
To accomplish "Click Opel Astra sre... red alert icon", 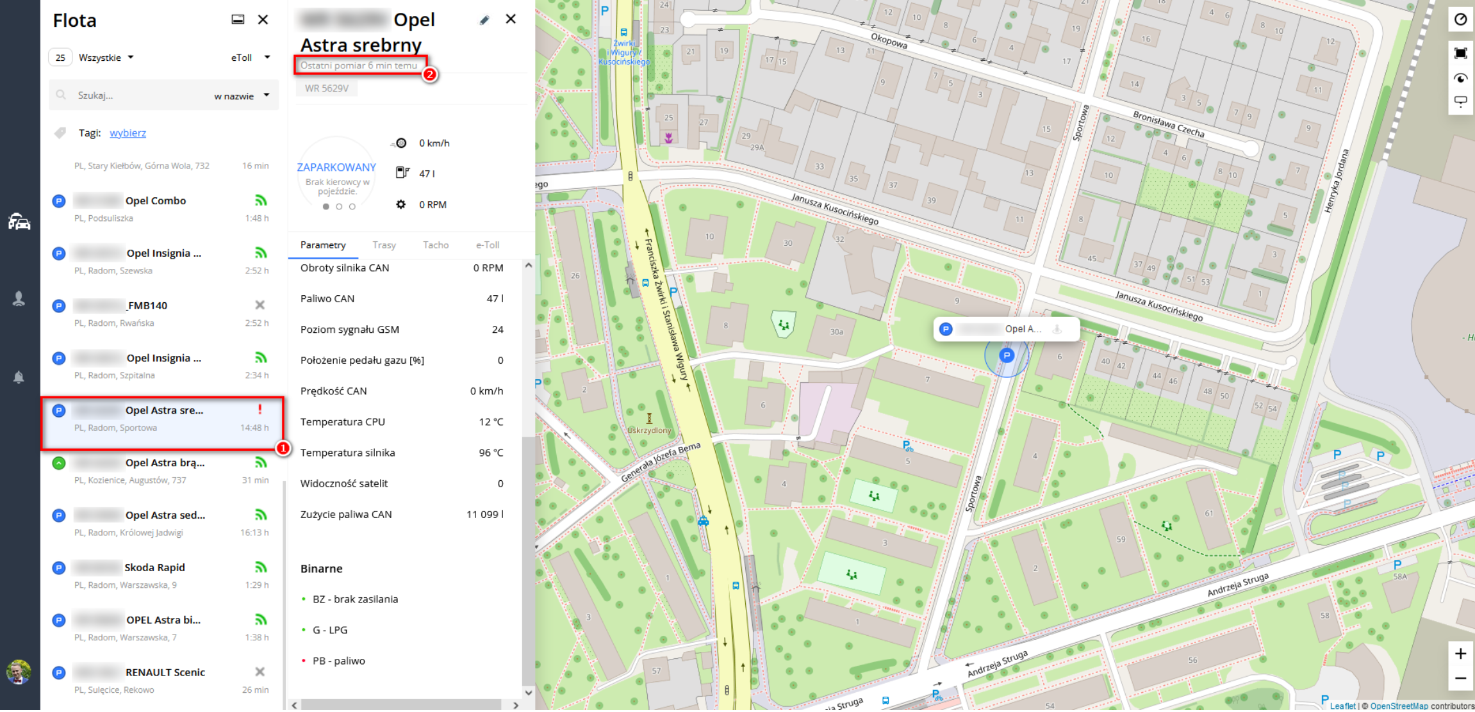I will (x=260, y=410).
